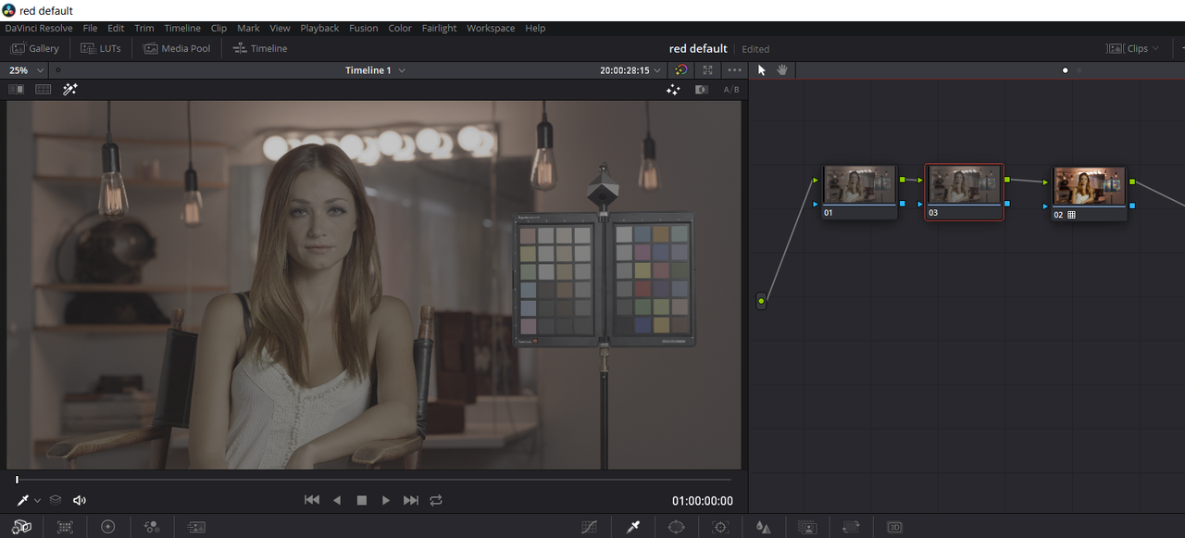1185x538 pixels.
Task: Select the hand pan tool
Action: tap(782, 70)
